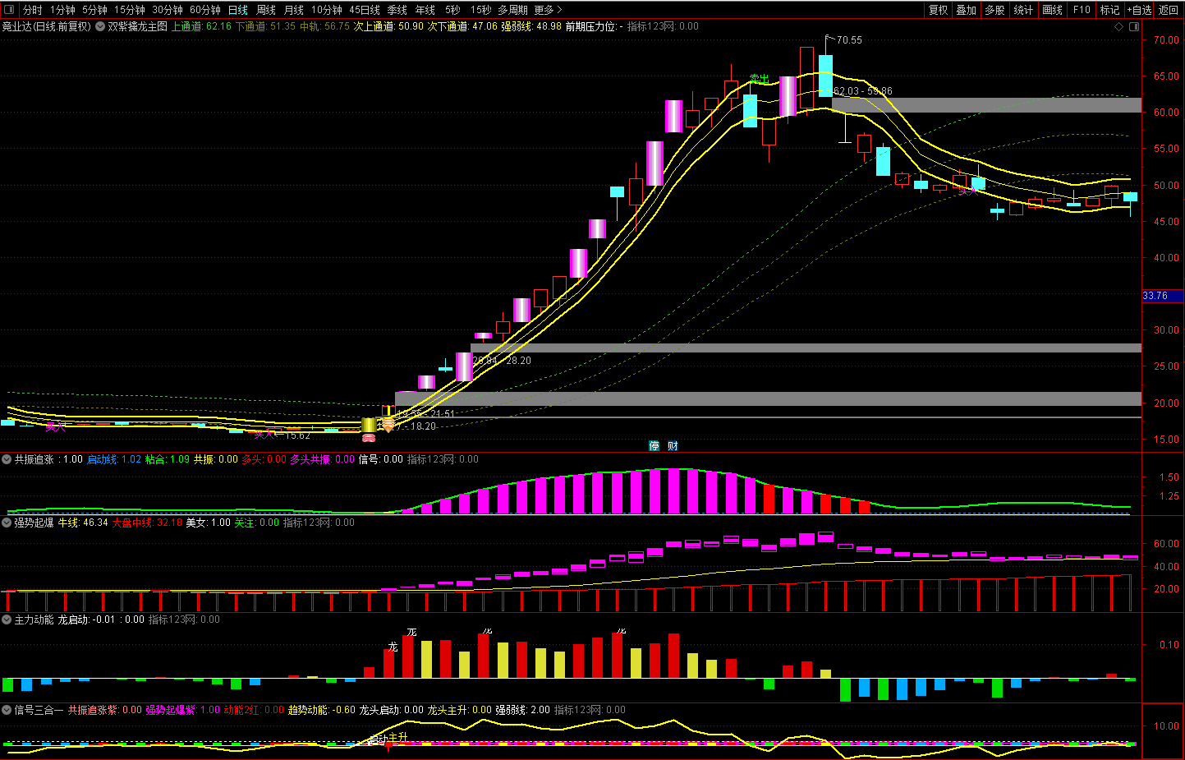
Task: Open the 更多 periods menu
Action: click(548, 10)
